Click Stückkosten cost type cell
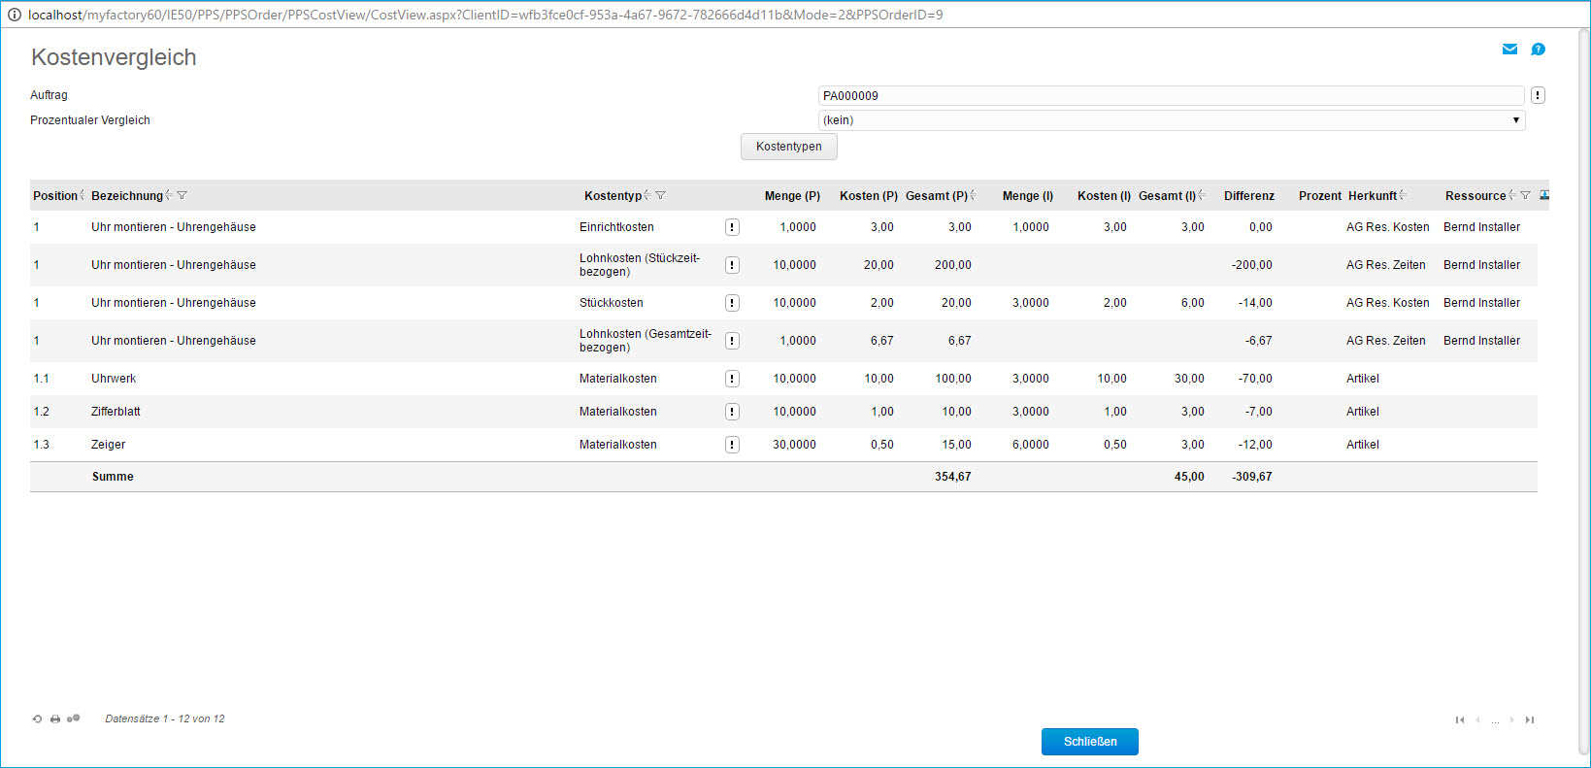Viewport: 1591px width, 768px height. tap(612, 303)
